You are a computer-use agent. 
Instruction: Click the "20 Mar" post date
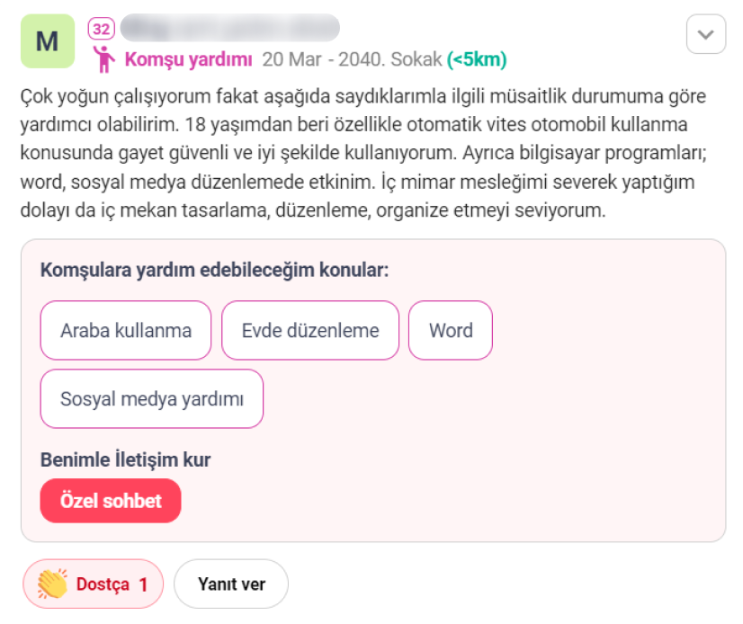285,60
